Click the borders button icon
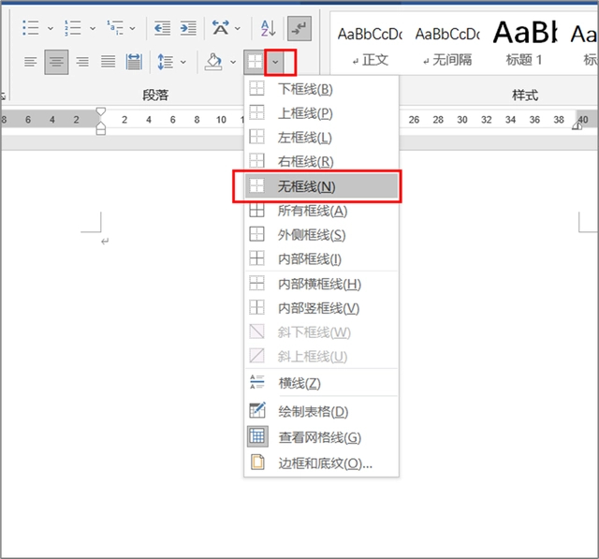 (255, 62)
